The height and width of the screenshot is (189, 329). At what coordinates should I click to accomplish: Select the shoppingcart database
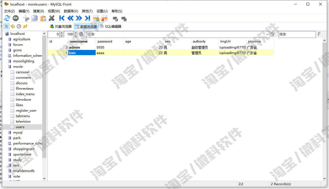pyautogui.click(x=24, y=149)
